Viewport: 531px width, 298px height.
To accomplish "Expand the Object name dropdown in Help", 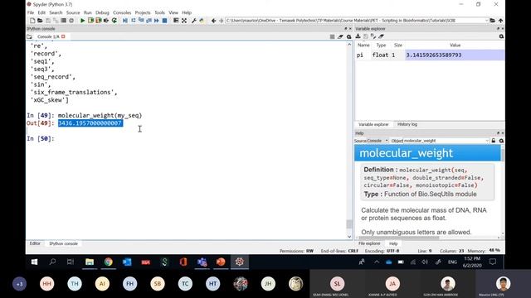I will click(x=487, y=141).
